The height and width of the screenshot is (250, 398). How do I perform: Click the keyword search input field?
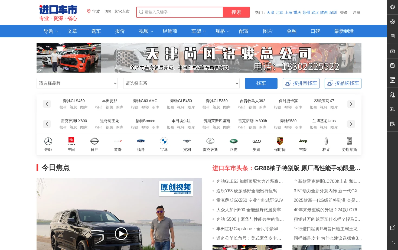click(180, 12)
